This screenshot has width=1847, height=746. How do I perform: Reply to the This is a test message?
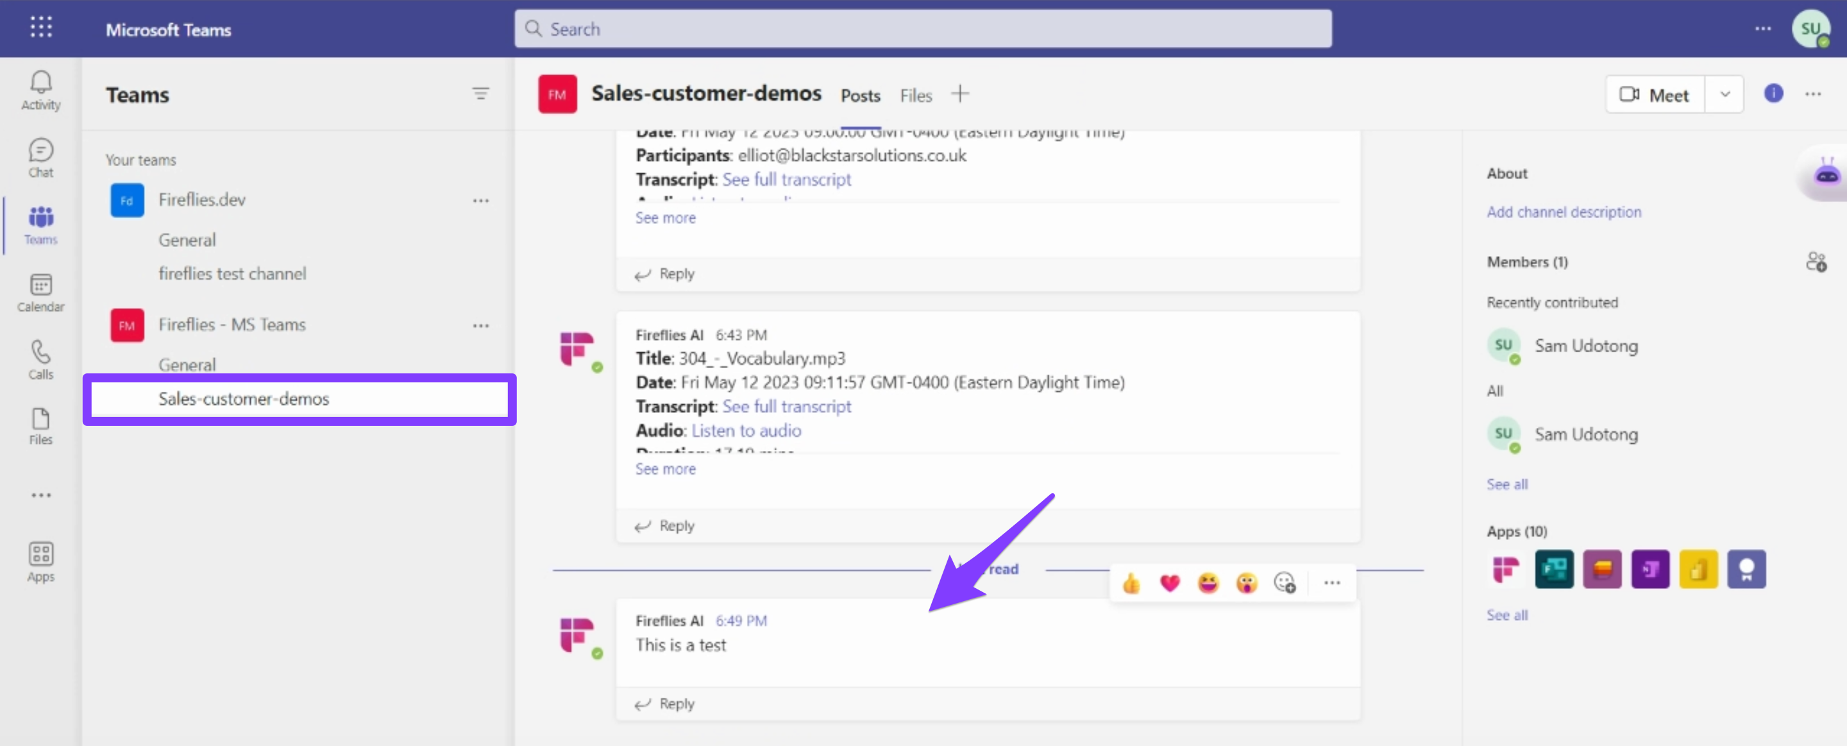664,704
